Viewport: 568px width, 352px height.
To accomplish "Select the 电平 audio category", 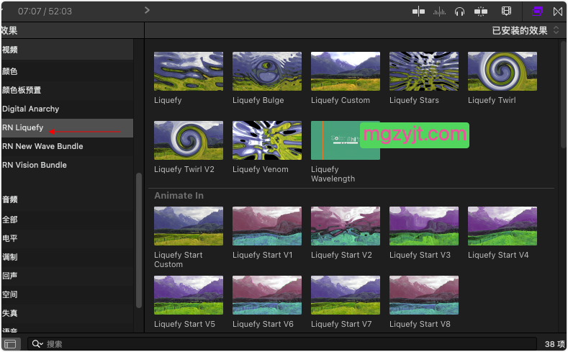I will (x=67, y=238).
